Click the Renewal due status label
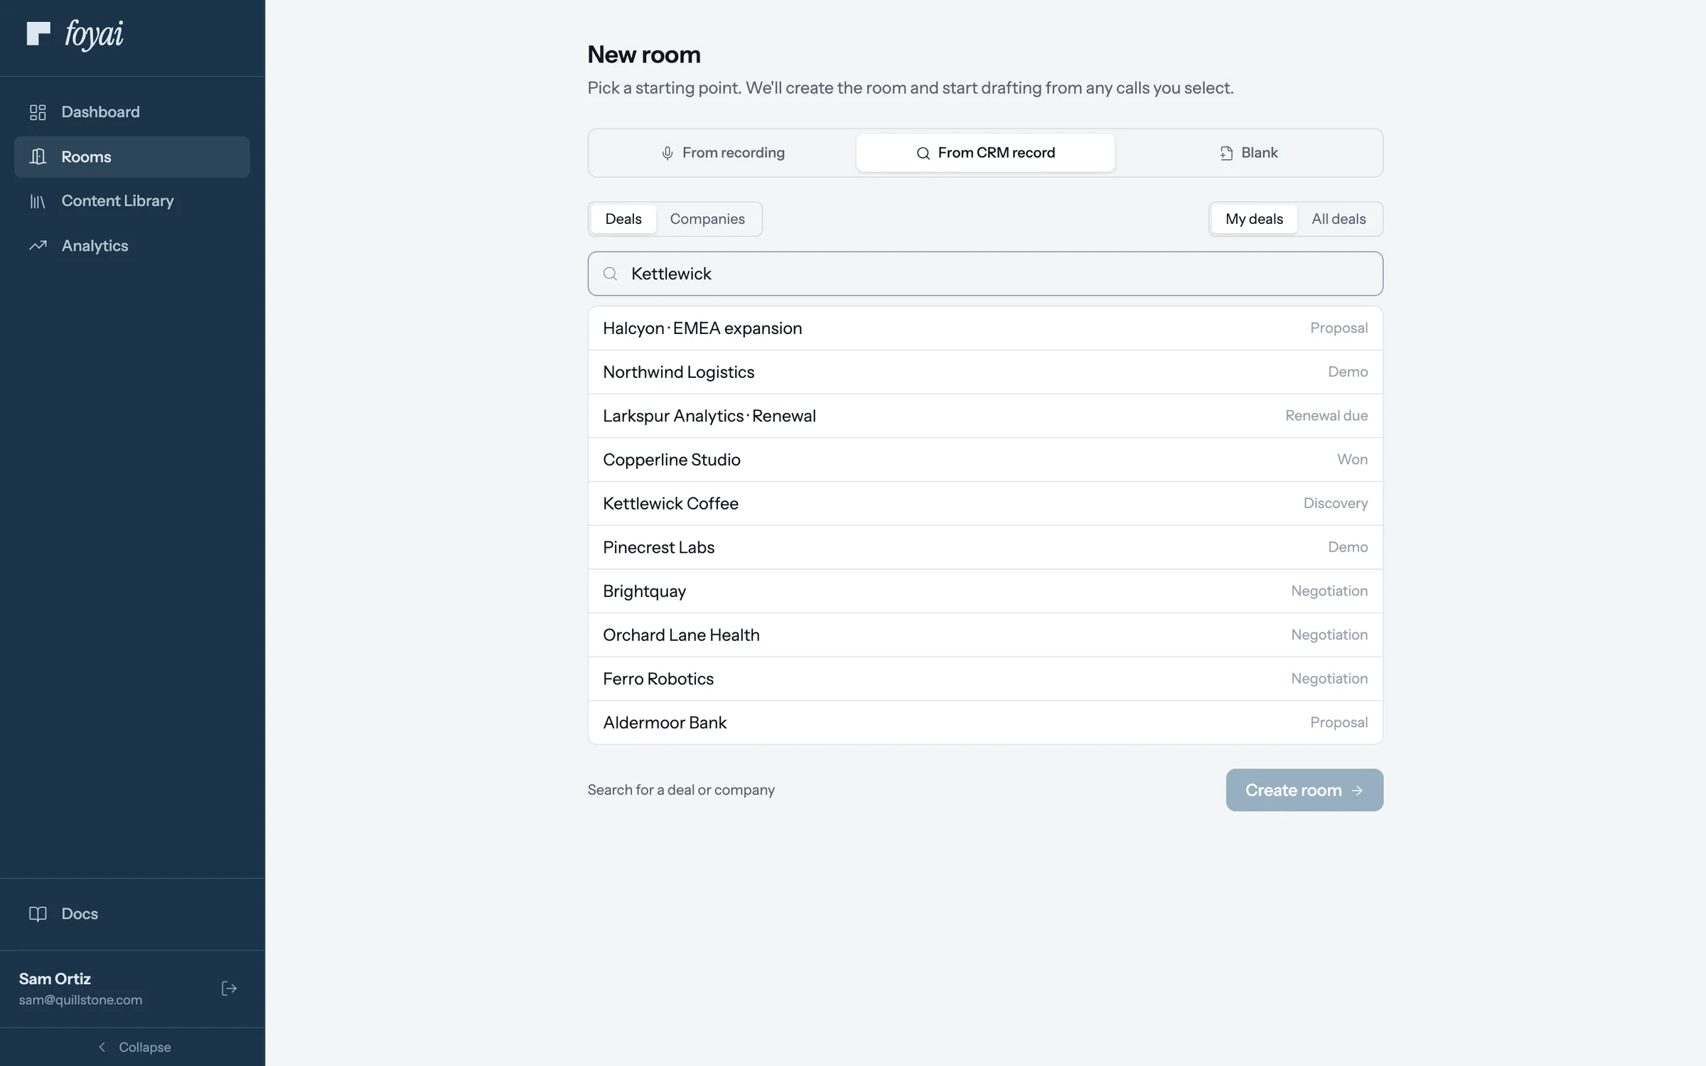 pos(1326,416)
